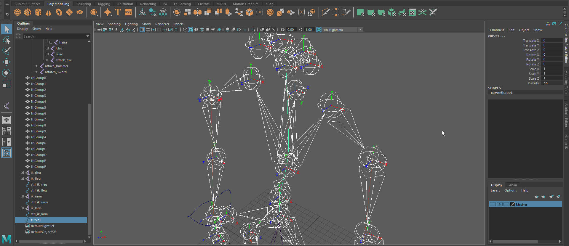Activate the Rotate tool in toolbox
This screenshot has width=569, height=246.
[7, 73]
